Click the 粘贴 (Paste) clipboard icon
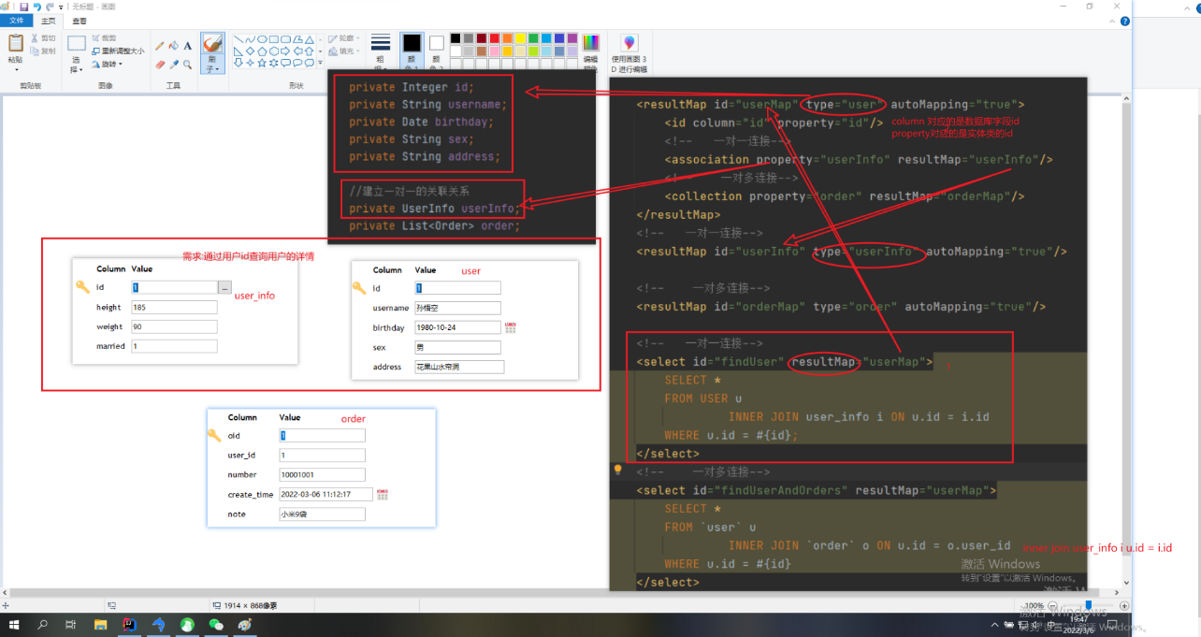Image resolution: width=1201 pixels, height=637 pixels. point(15,43)
